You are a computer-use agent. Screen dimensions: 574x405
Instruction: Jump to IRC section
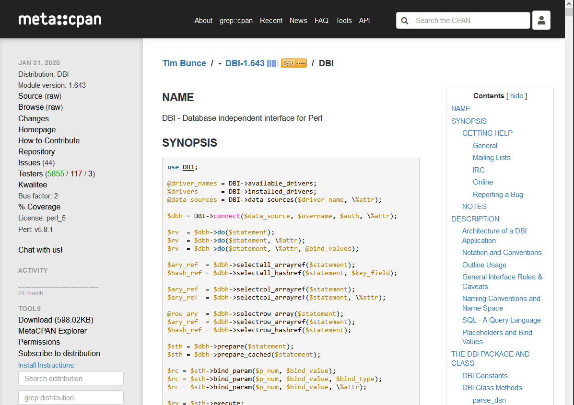pos(479,170)
